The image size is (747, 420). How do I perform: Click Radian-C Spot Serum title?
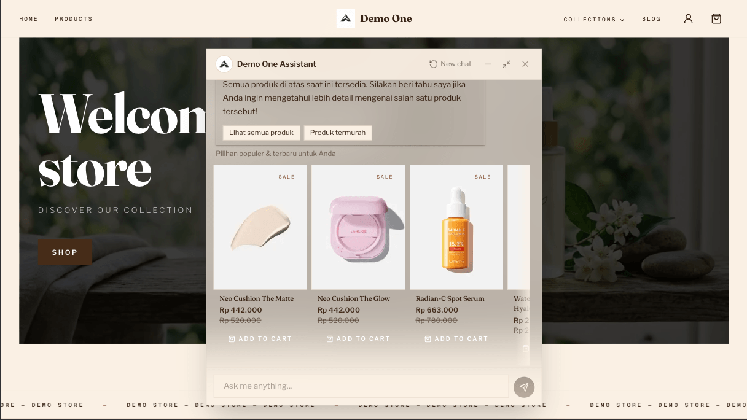pos(450,298)
